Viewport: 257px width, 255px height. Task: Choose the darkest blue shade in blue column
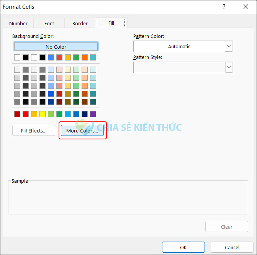[x=51, y=102]
